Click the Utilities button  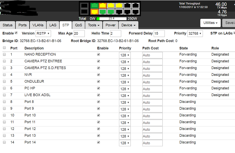tap(210, 23)
